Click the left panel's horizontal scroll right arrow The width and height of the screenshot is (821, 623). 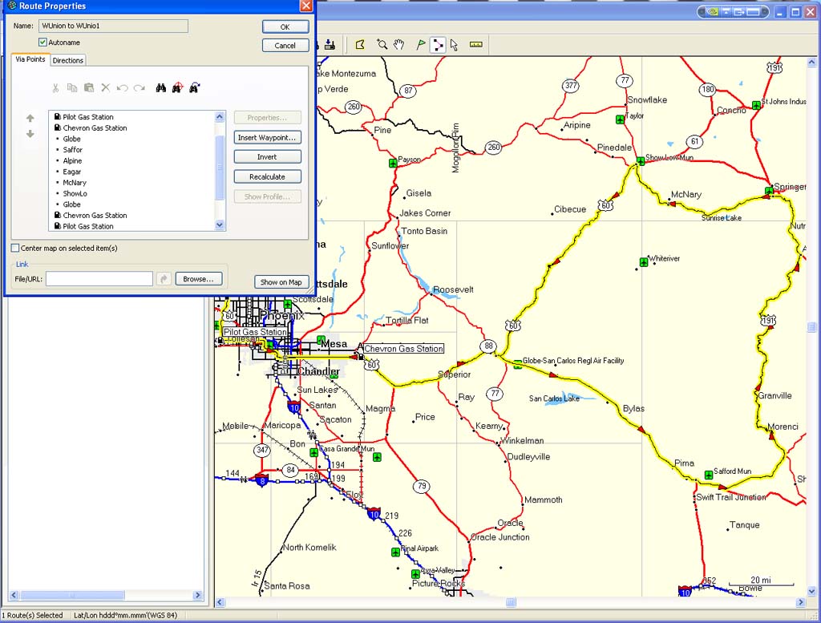(197, 595)
